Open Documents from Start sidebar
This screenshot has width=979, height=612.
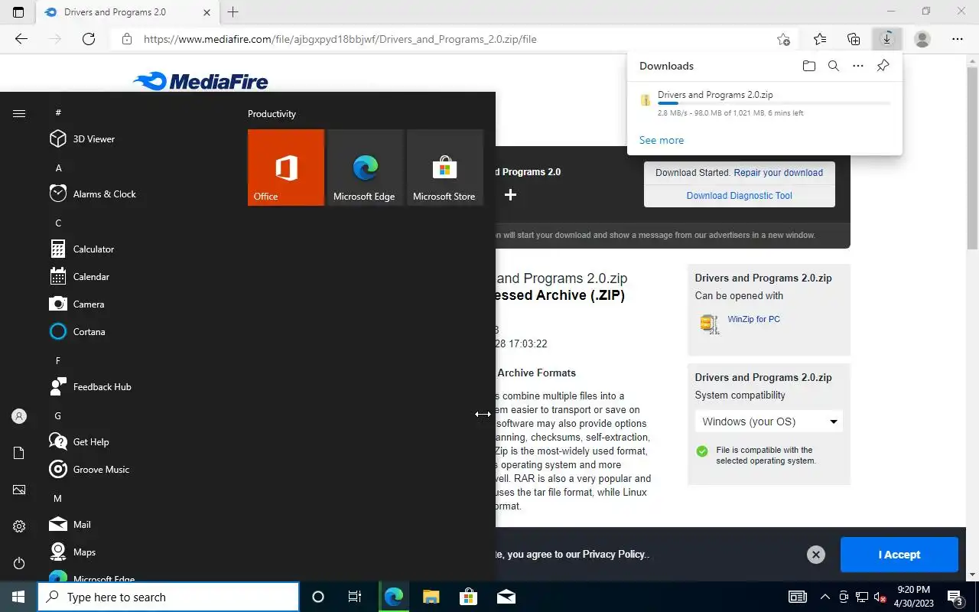(x=19, y=453)
